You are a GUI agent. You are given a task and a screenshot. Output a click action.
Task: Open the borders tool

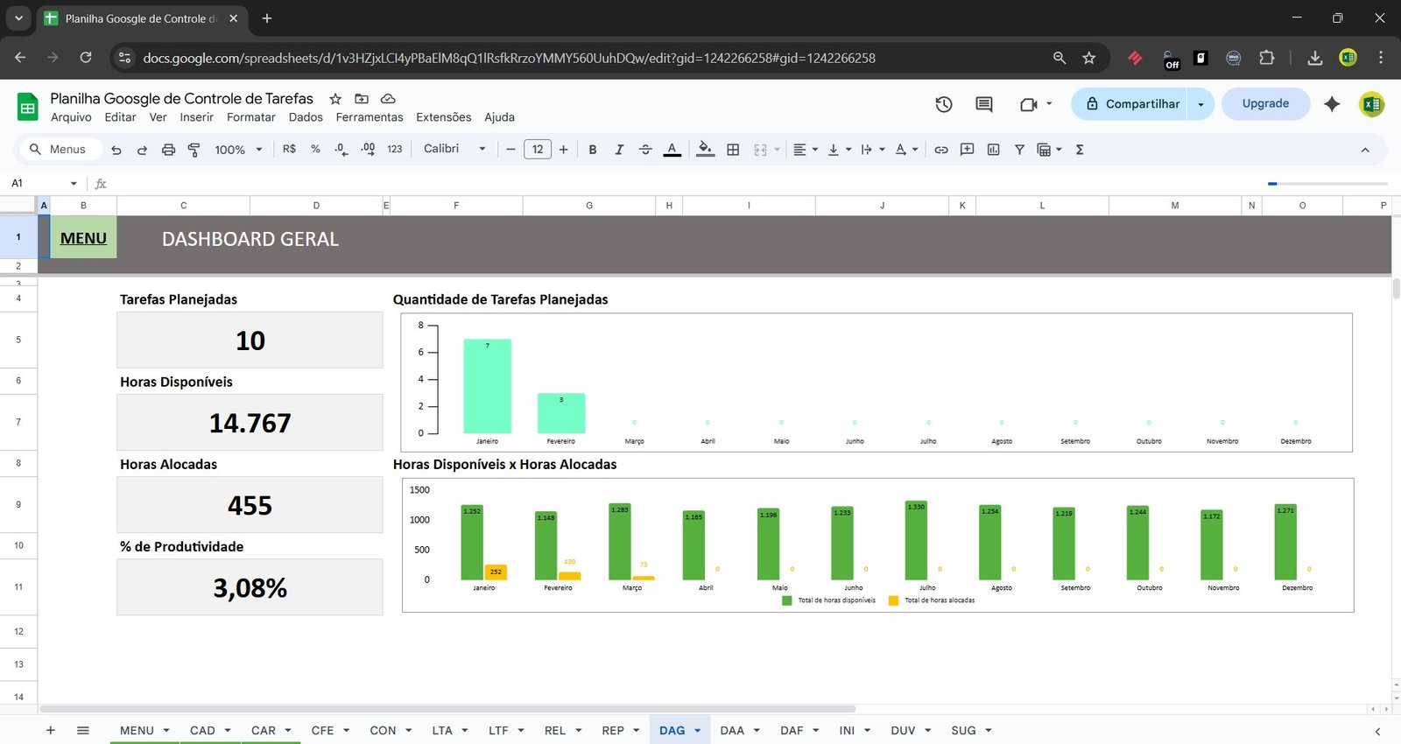click(733, 150)
